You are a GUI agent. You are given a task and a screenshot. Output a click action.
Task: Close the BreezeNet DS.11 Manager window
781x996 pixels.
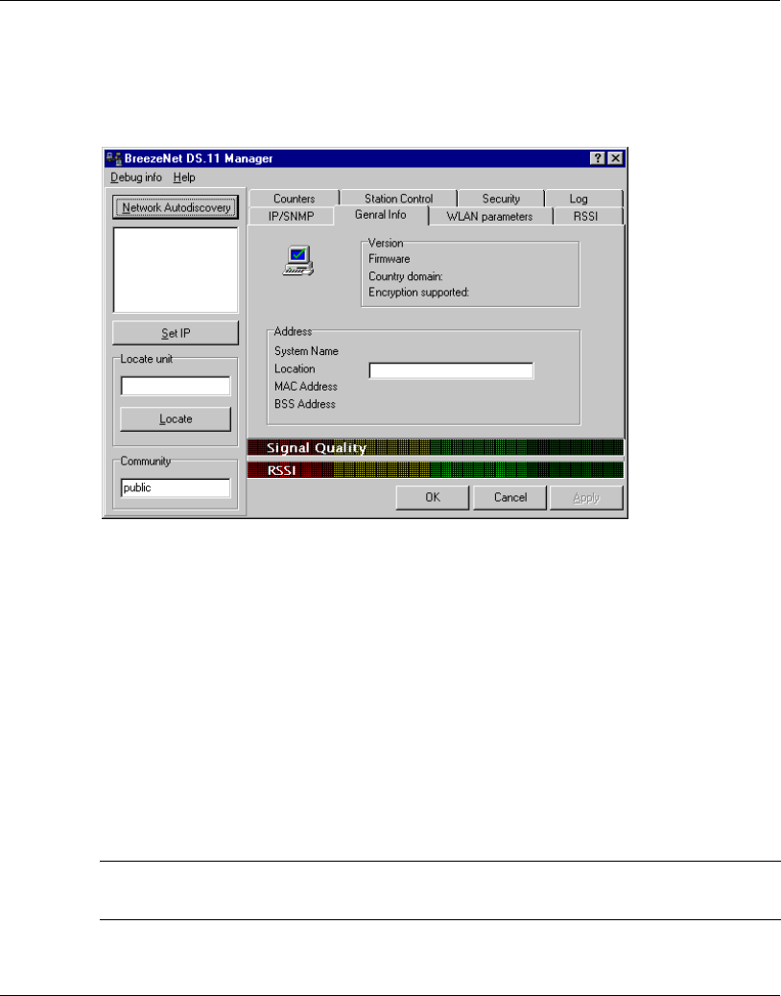(615, 158)
